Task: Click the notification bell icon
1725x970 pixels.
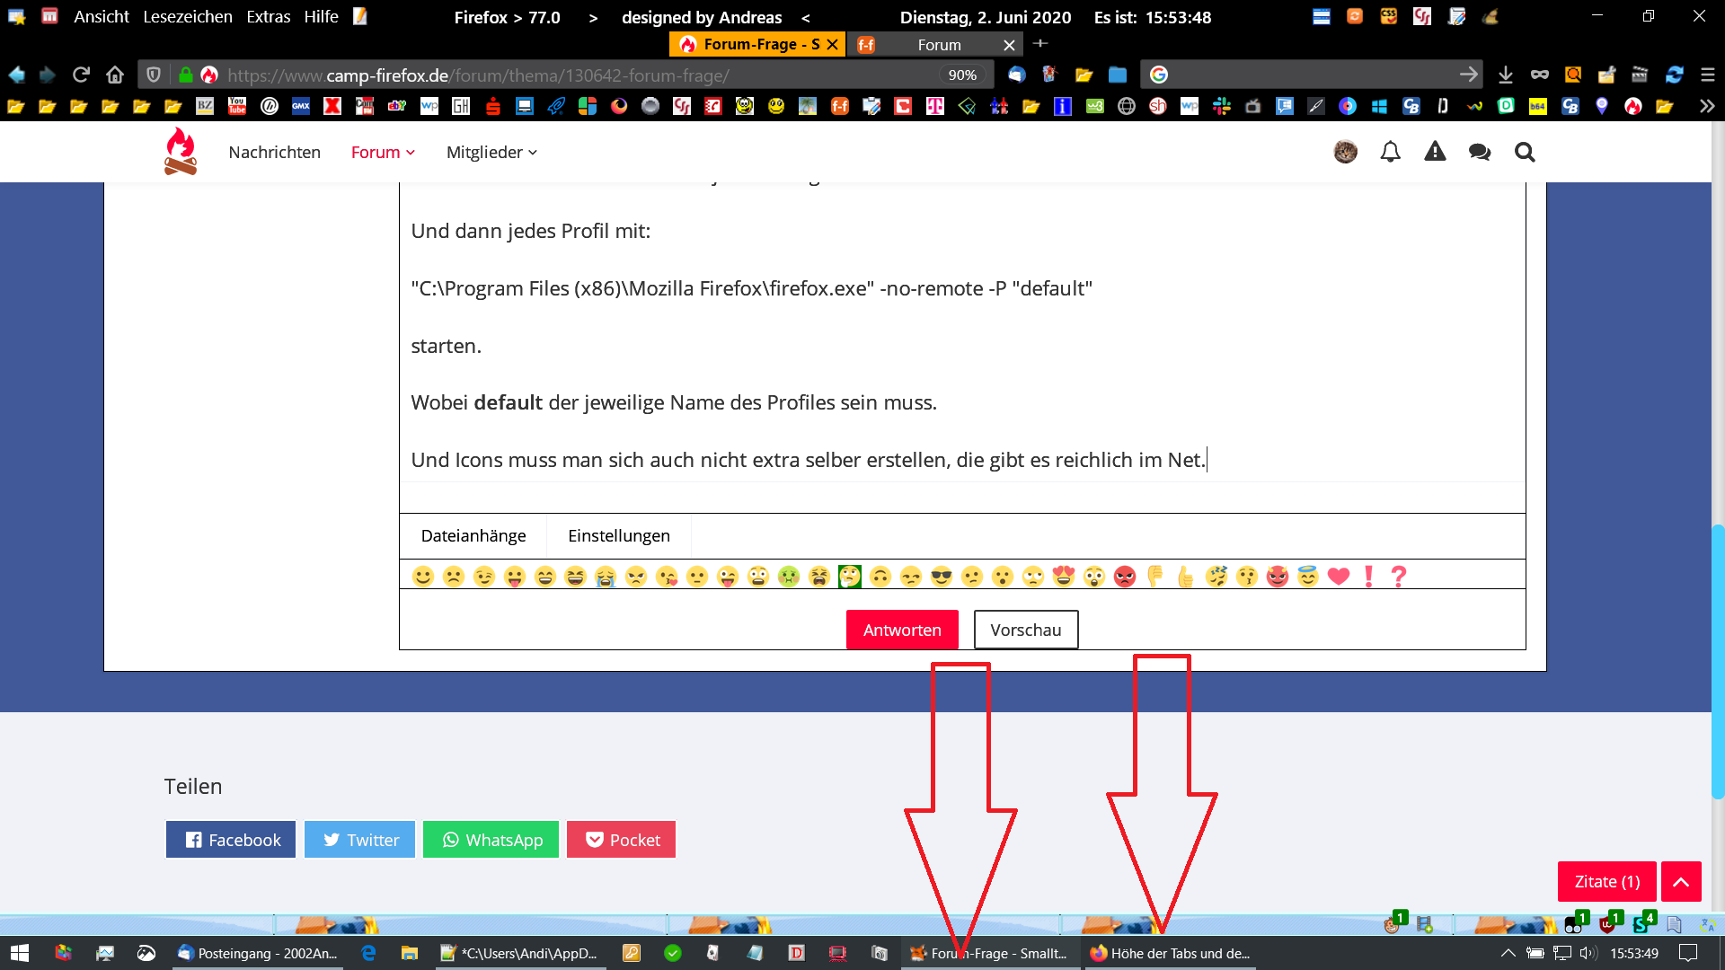Action: (1390, 152)
